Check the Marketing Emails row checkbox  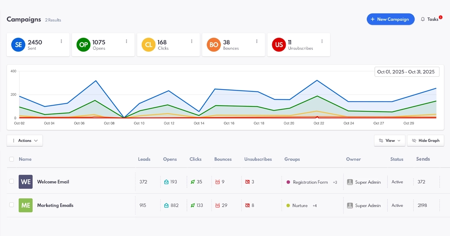coord(12,205)
